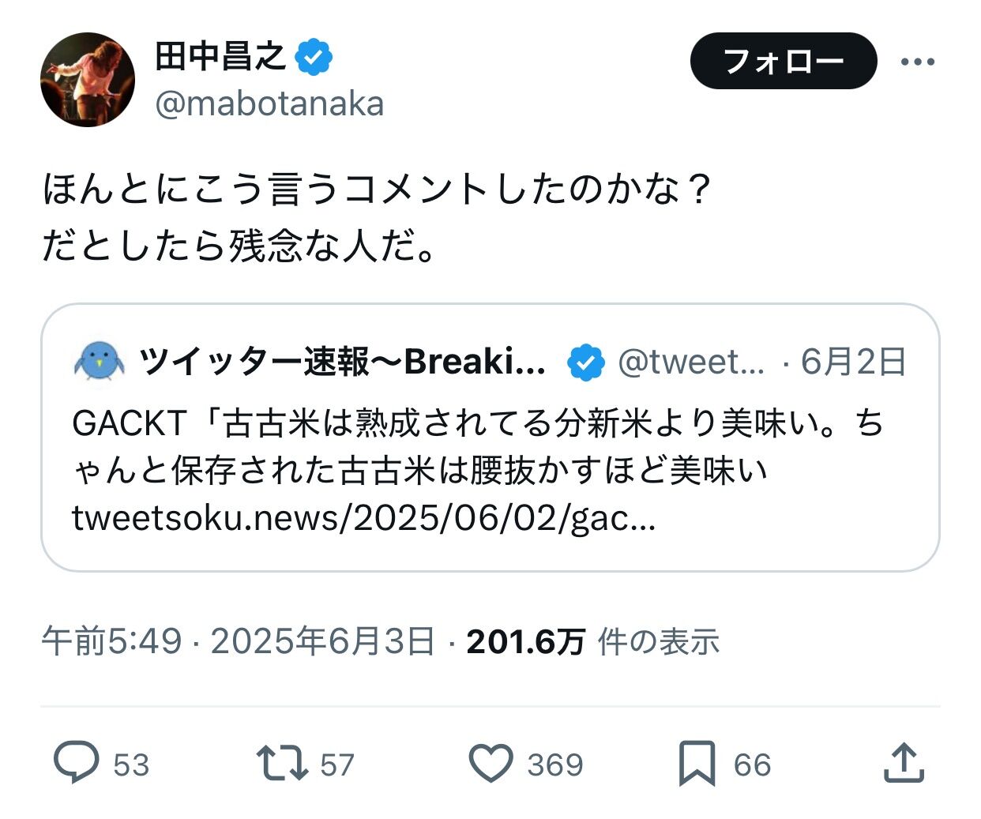The height and width of the screenshot is (819, 981).
Task: Bookmark this post
Action: (697, 763)
